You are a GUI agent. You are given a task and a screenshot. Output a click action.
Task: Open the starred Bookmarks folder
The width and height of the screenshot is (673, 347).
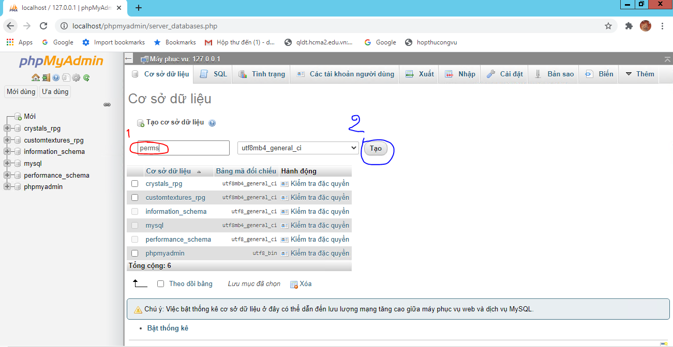175,42
